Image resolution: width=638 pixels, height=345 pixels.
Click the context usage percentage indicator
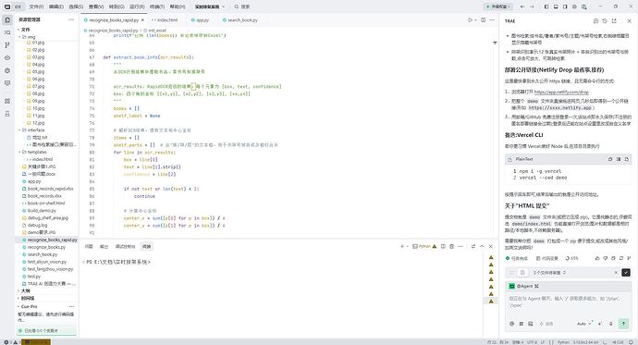tap(571, 258)
